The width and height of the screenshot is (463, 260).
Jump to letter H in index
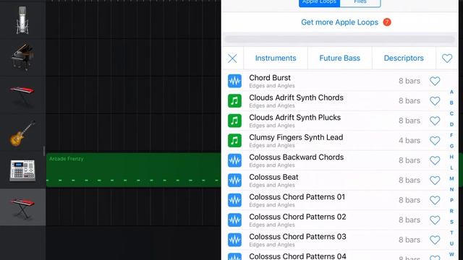click(x=451, y=157)
